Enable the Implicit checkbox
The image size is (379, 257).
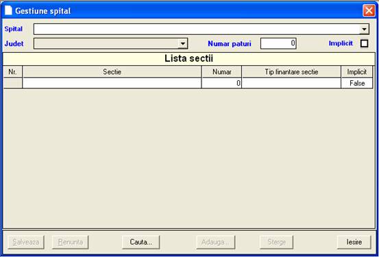364,43
